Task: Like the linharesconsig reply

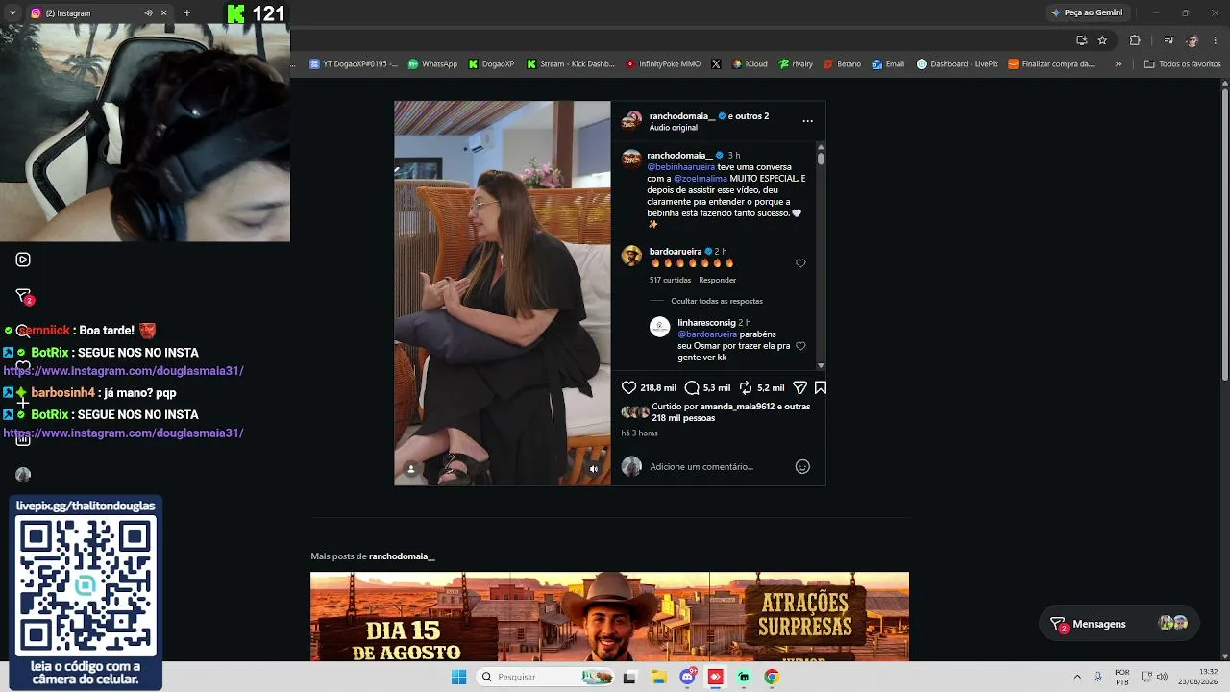Action: click(800, 346)
